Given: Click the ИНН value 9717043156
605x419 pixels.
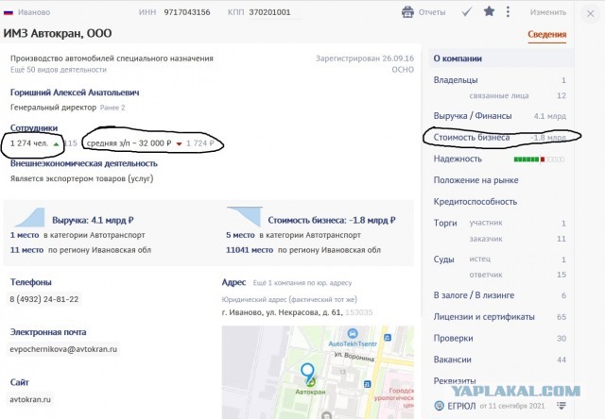Looking at the screenshot, I should [x=187, y=12].
